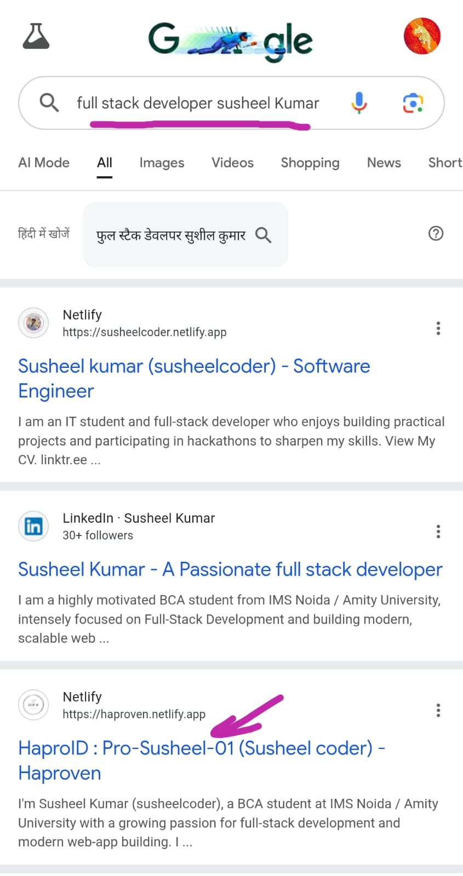Tap the voice search microphone
The width and height of the screenshot is (463, 876).
point(359,103)
